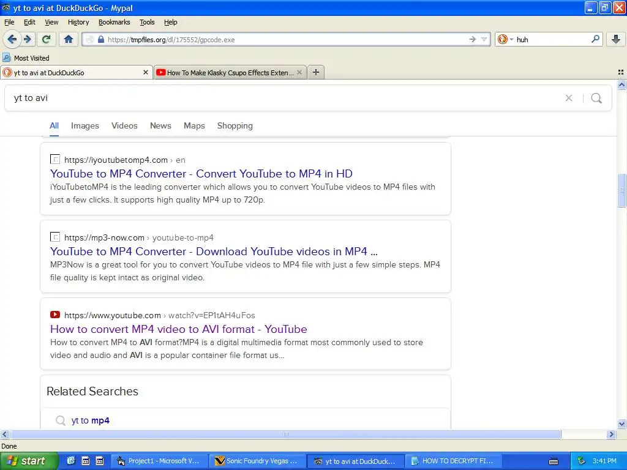Clear the DuckDuckGo search field with X
This screenshot has height=470, width=627.
[x=569, y=98]
